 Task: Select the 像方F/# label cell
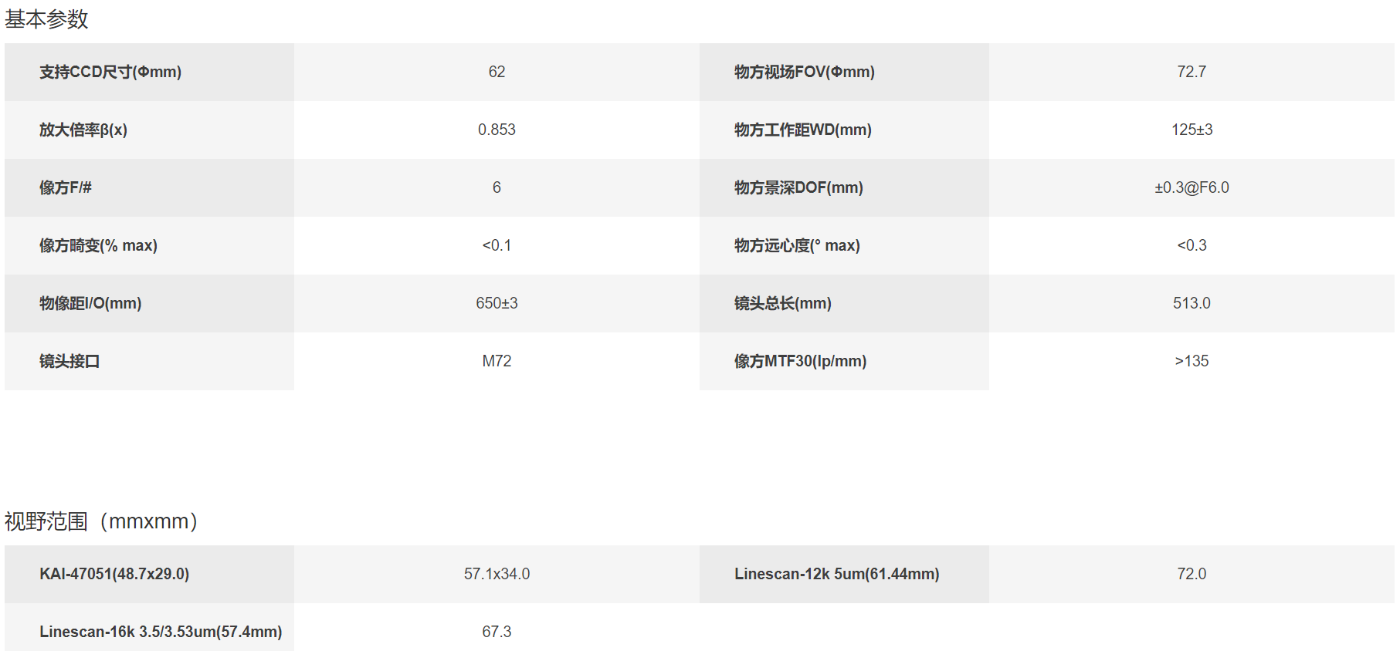coord(149,187)
